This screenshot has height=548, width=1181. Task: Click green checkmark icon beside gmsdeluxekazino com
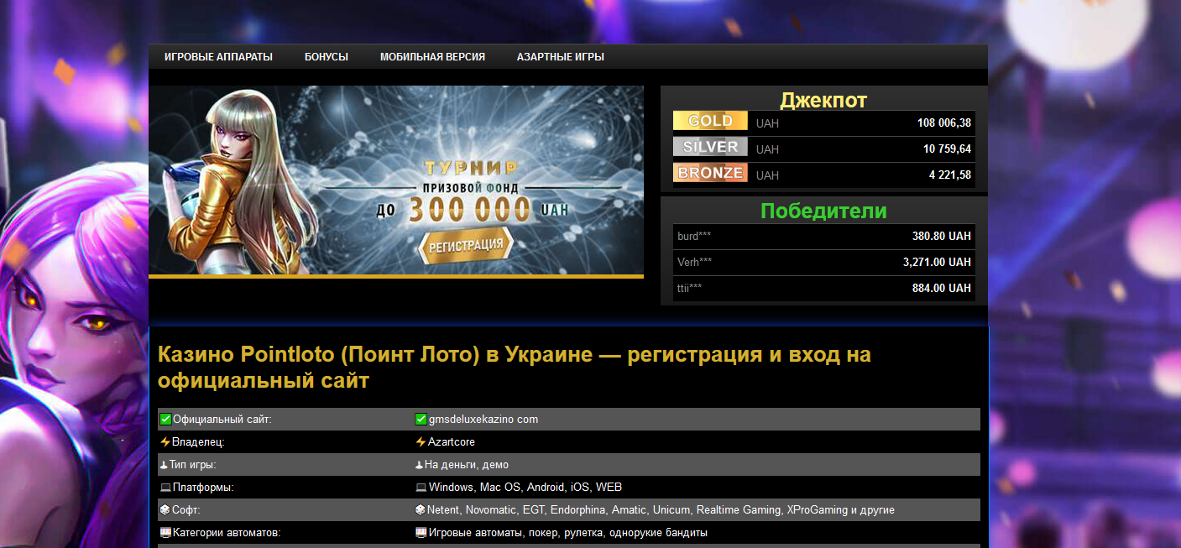[421, 419]
